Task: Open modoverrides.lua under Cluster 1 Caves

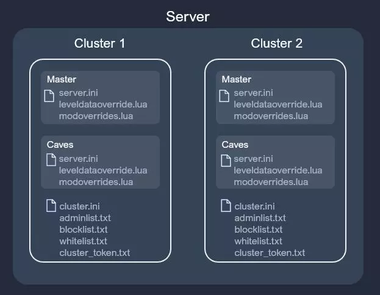Action: click(x=96, y=181)
